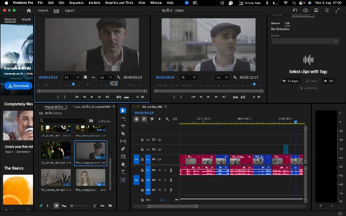Show hidden Project panel tabs chevron
Screen dimensions: 346x216
tap(114, 107)
